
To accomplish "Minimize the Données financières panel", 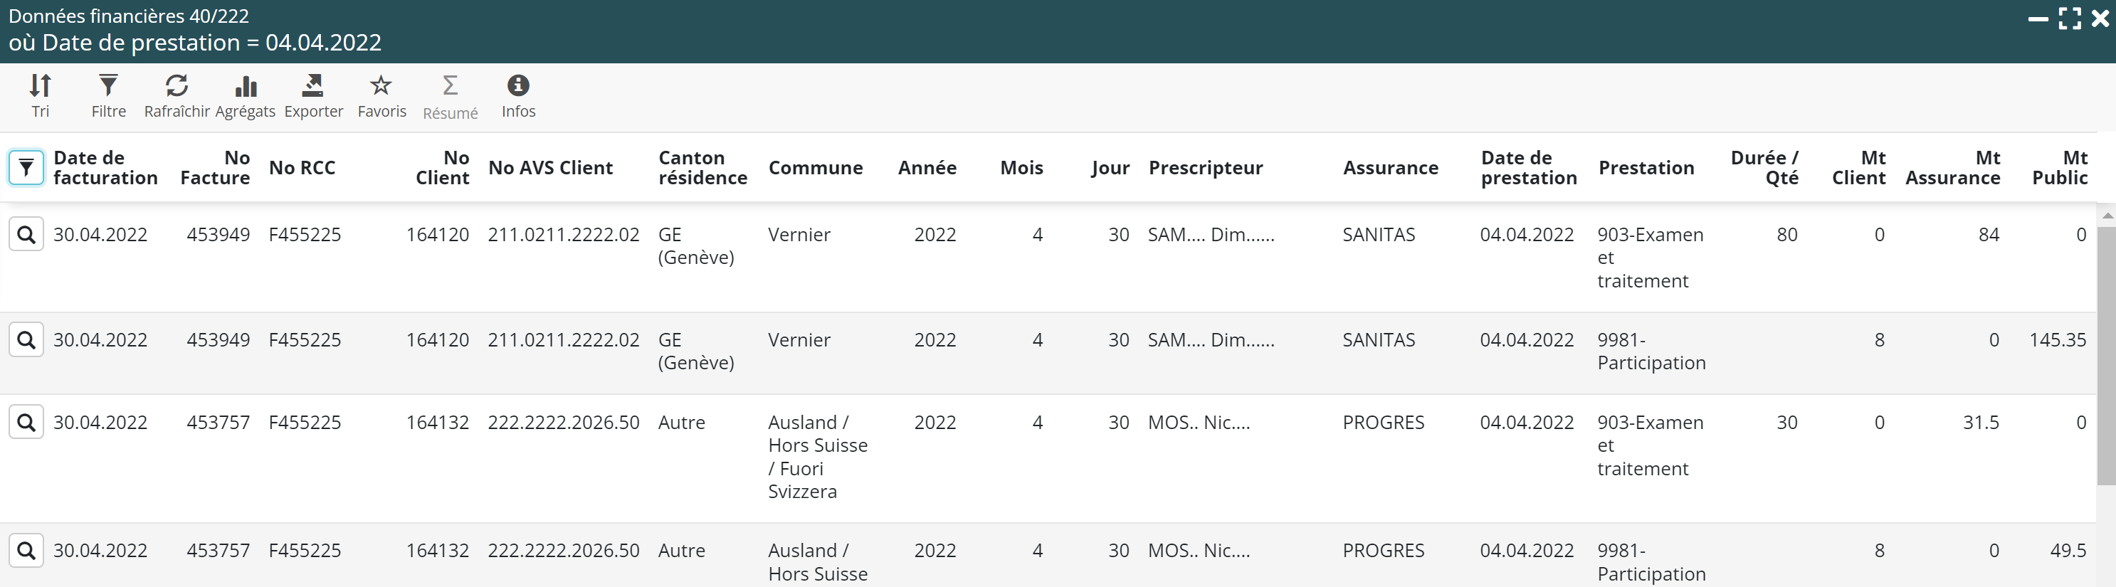I will coord(2038,18).
